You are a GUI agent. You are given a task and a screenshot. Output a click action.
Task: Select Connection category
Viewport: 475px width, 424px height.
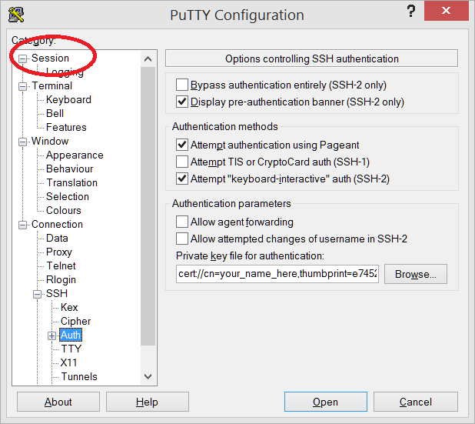(x=57, y=225)
